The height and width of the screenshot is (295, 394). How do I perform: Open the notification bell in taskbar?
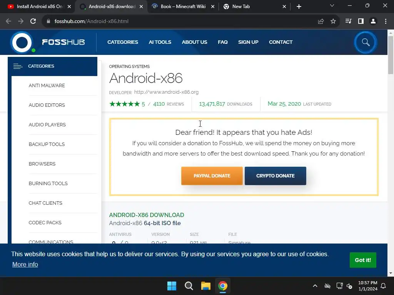pos(384,286)
